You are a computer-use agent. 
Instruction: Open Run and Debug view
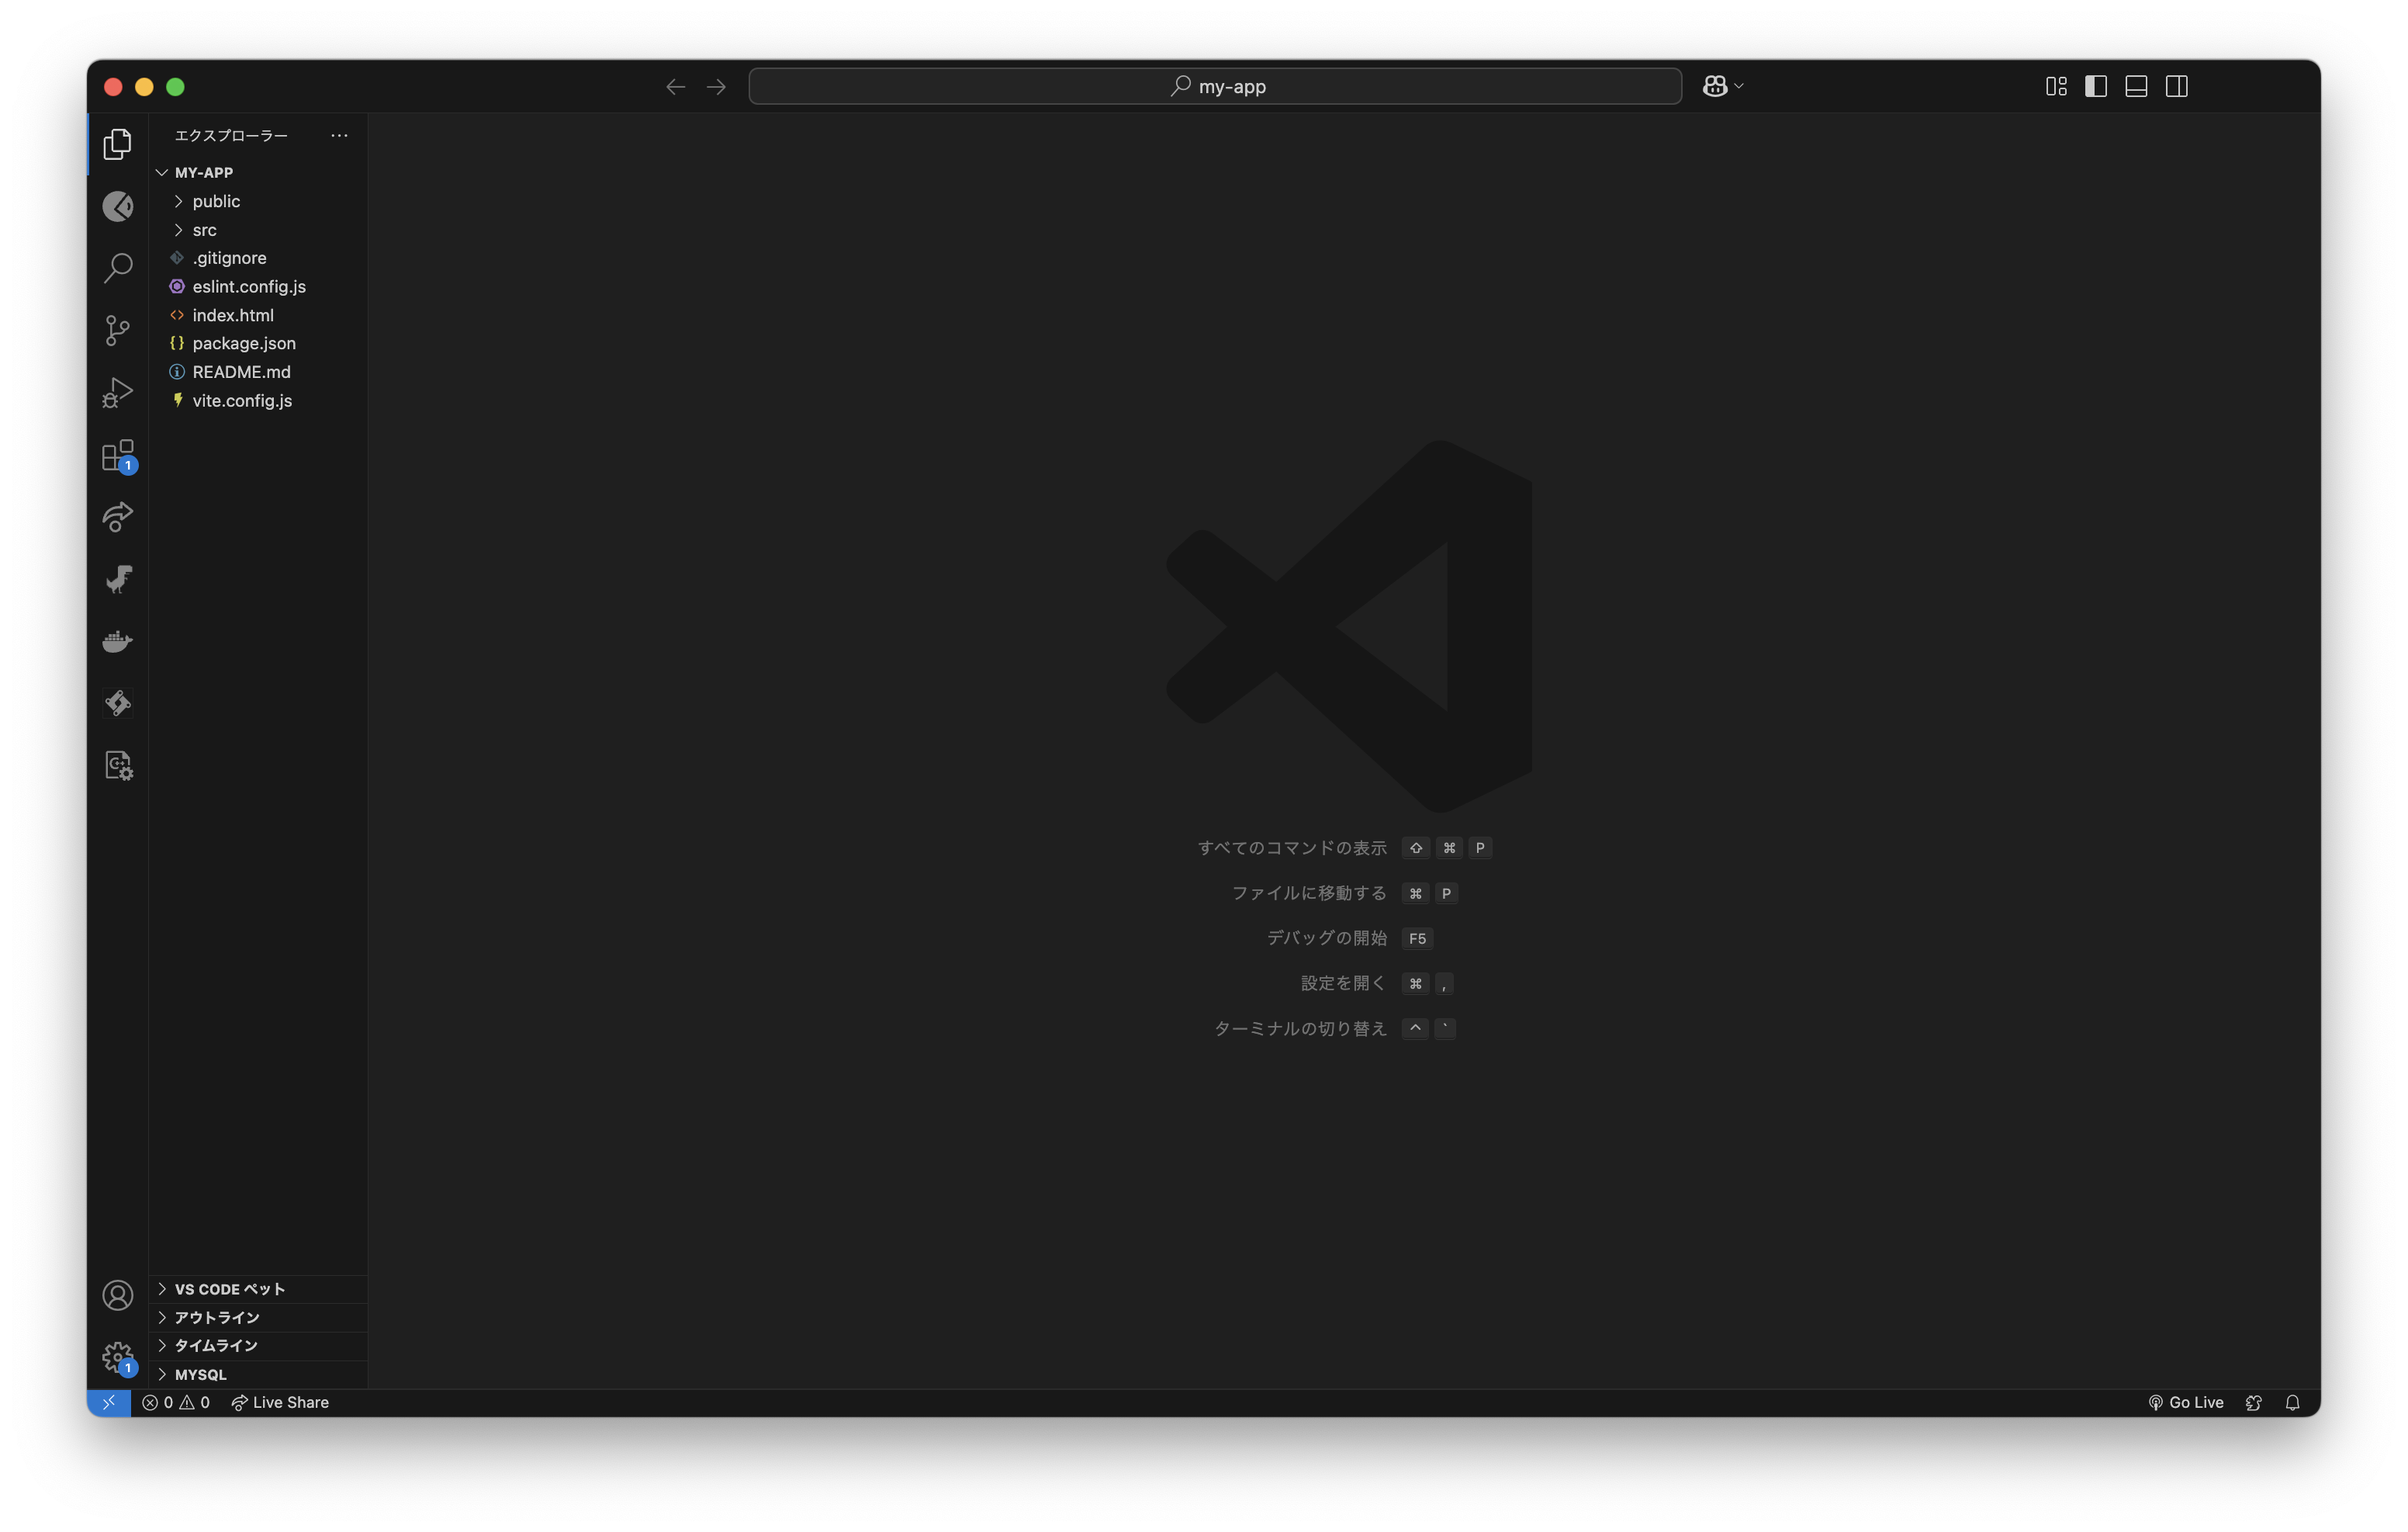(117, 392)
